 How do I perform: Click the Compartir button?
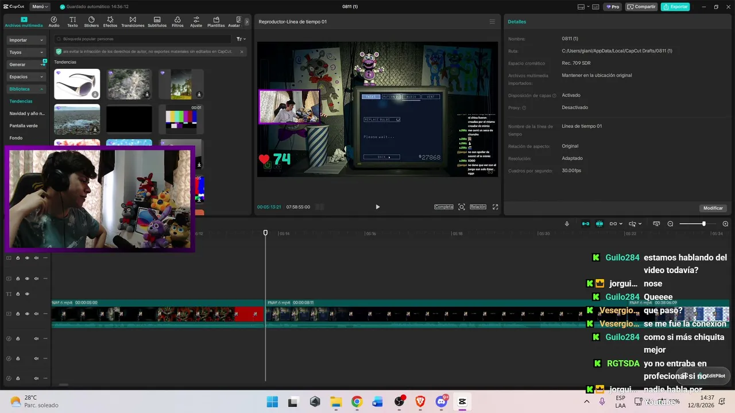click(641, 7)
